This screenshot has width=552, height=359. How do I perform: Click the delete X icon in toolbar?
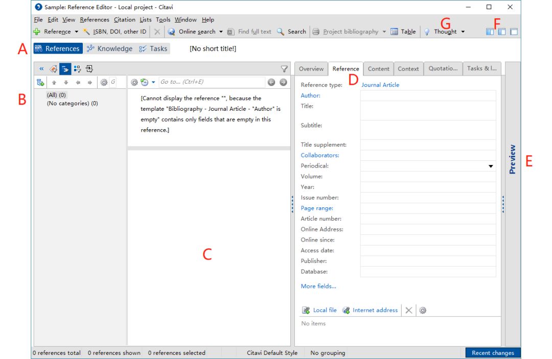[157, 32]
